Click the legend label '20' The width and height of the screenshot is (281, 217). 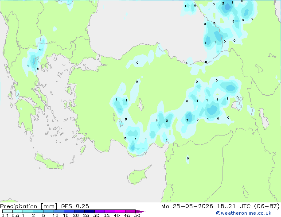point(76,215)
